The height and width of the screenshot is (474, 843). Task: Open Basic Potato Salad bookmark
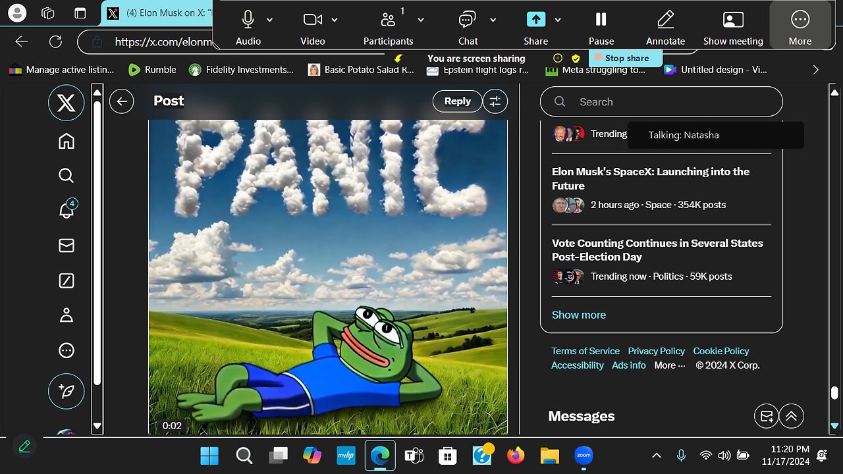[361, 69]
